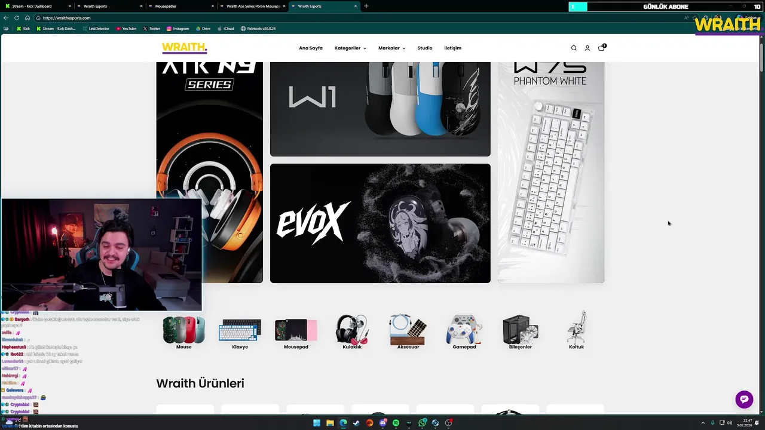Viewport: 765px width, 430px height.
Task: Open İletişim menu item
Action: tap(452, 48)
